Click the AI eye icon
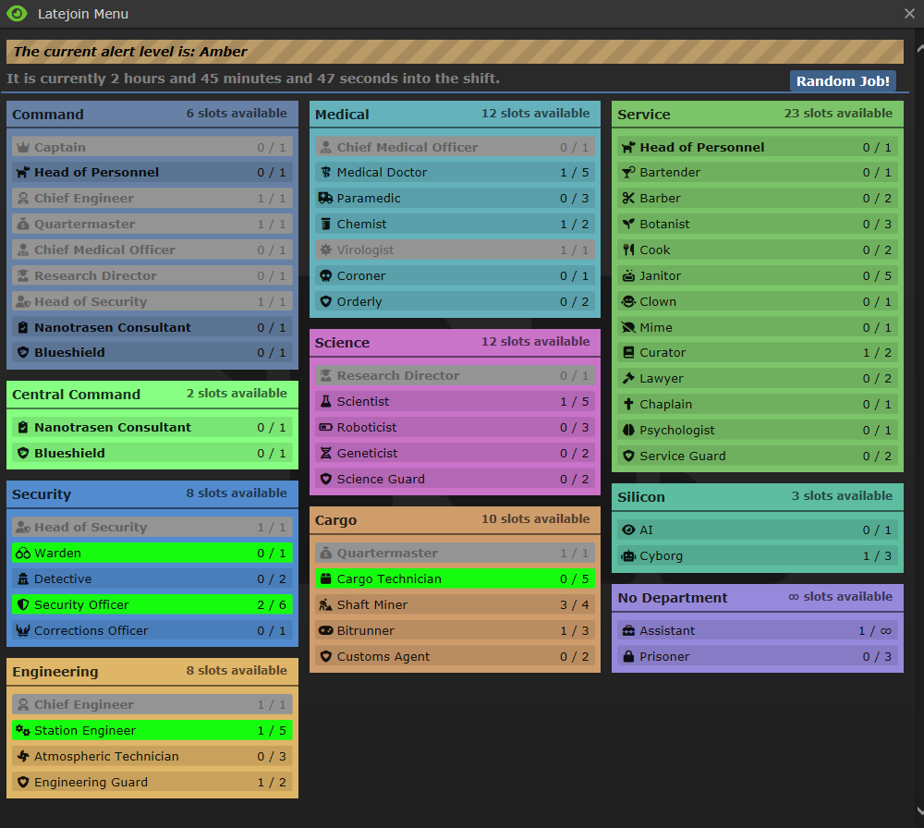 pos(628,530)
